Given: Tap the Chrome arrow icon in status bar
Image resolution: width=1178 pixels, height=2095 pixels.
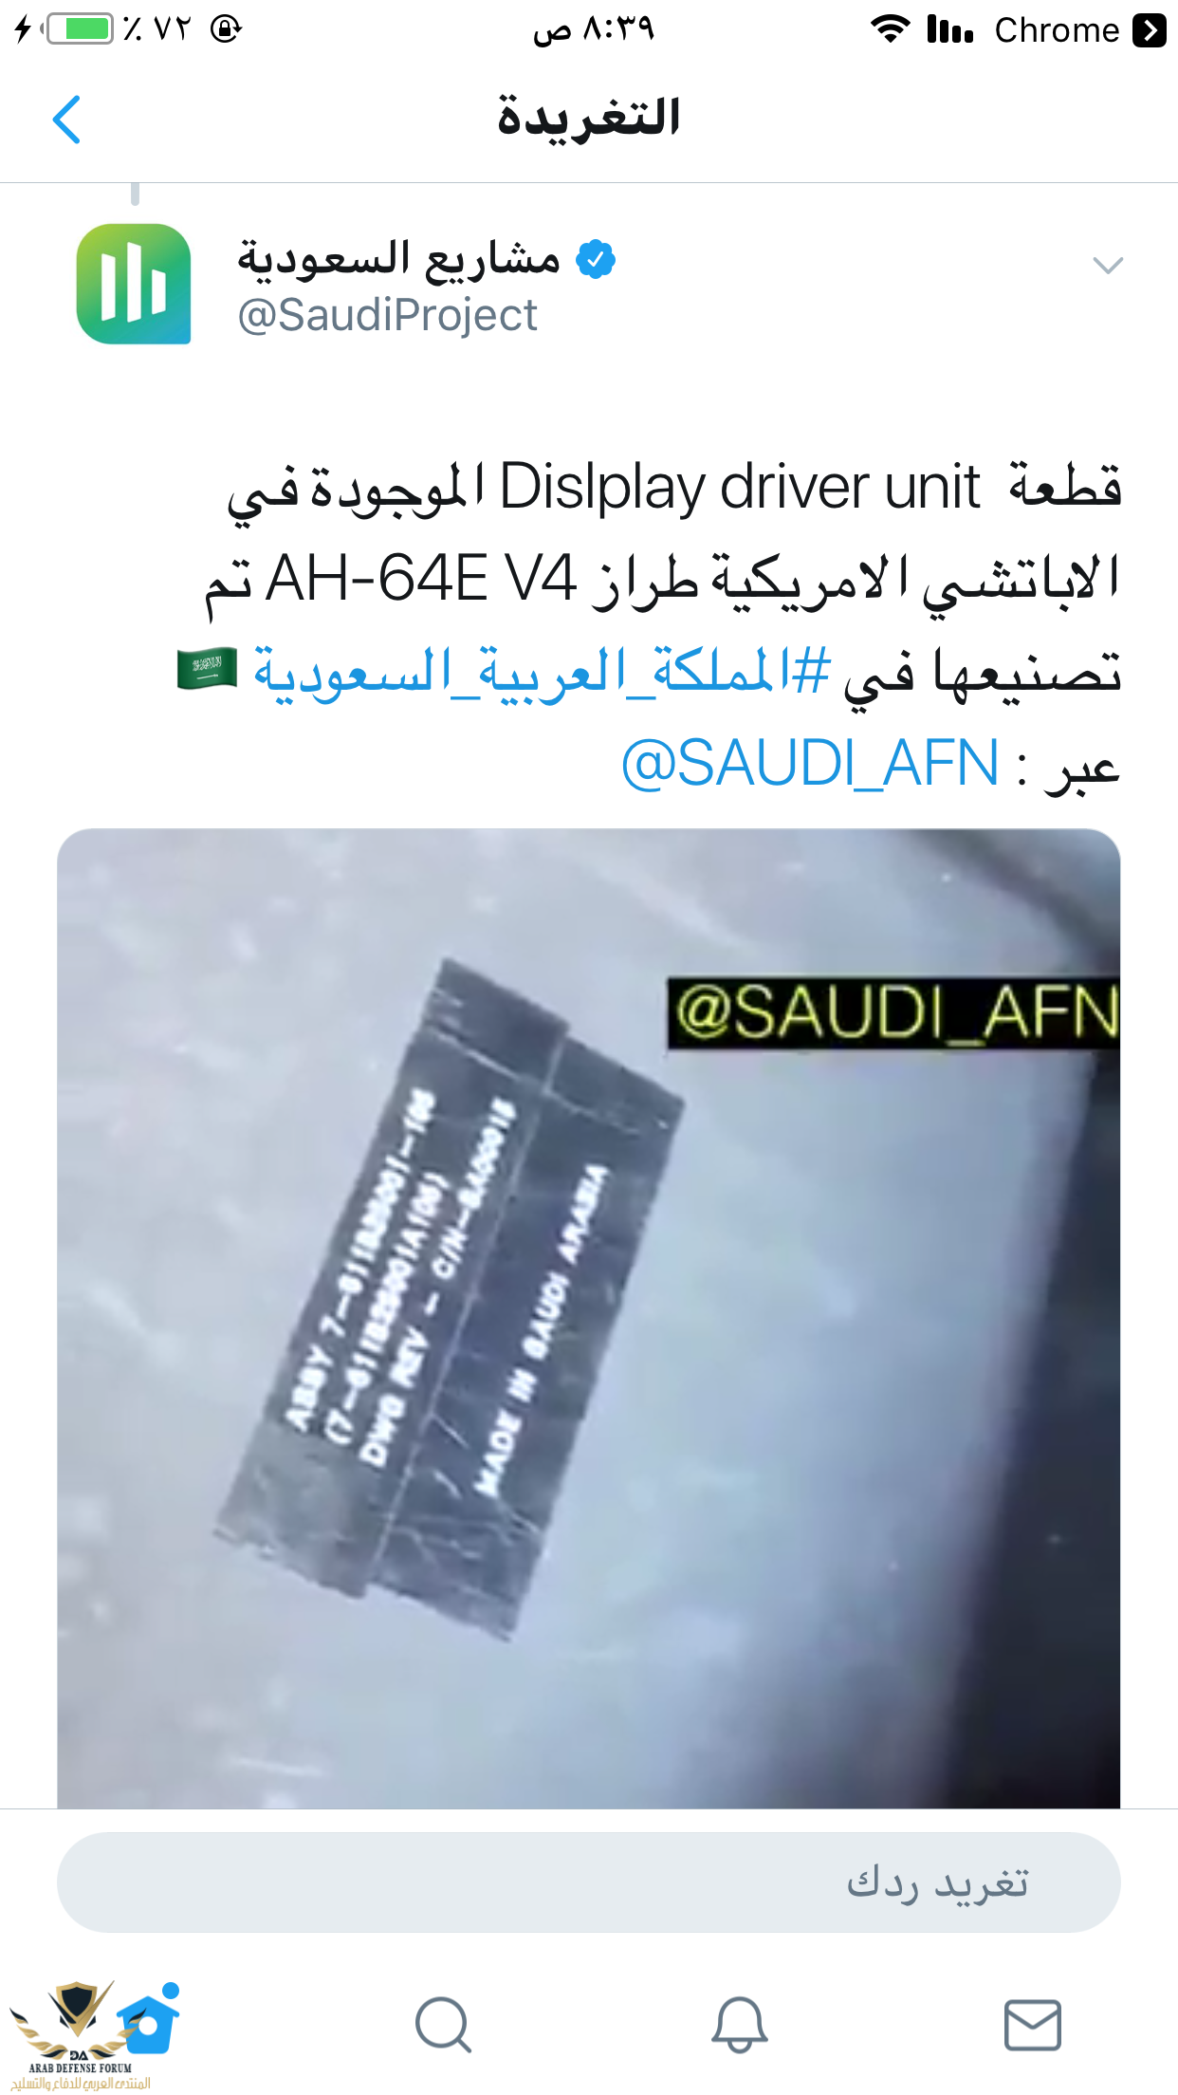Looking at the screenshot, I should coord(1150,30).
